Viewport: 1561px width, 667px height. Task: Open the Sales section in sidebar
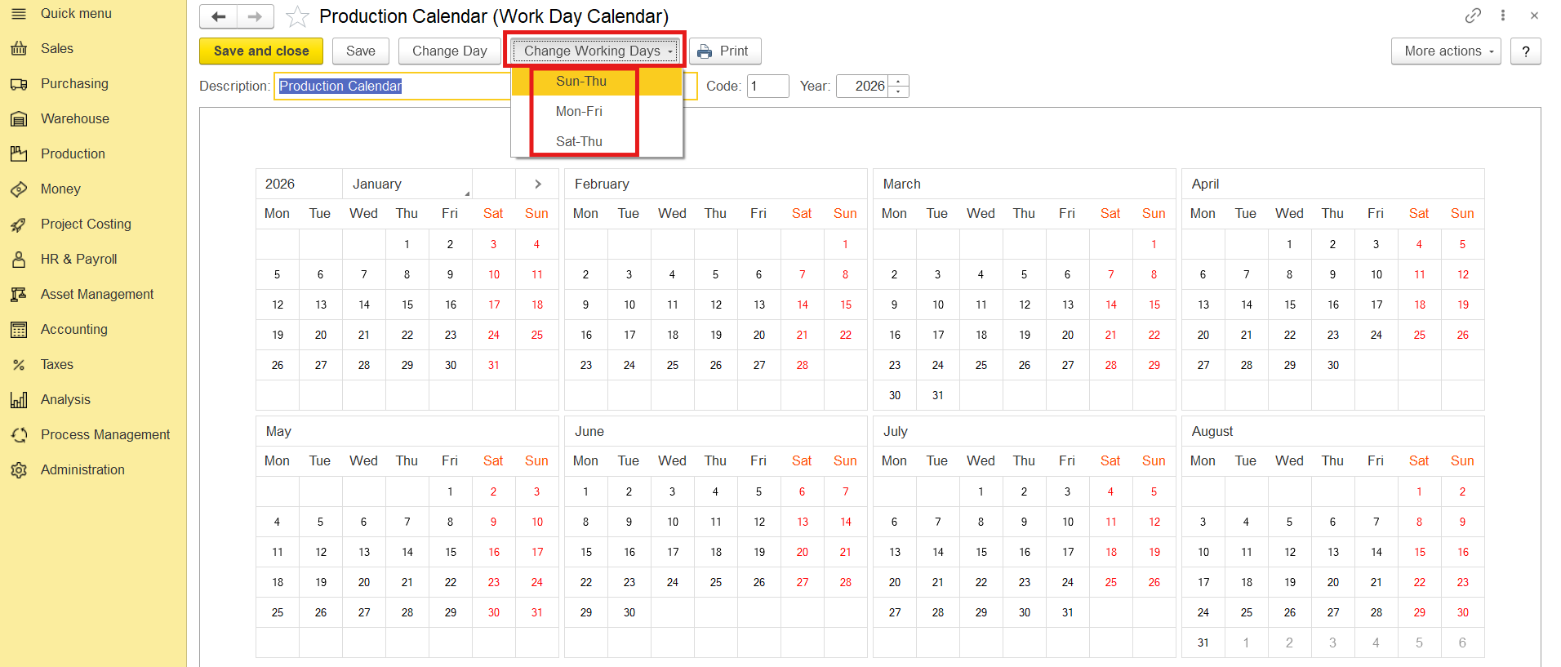click(x=56, y=48)
